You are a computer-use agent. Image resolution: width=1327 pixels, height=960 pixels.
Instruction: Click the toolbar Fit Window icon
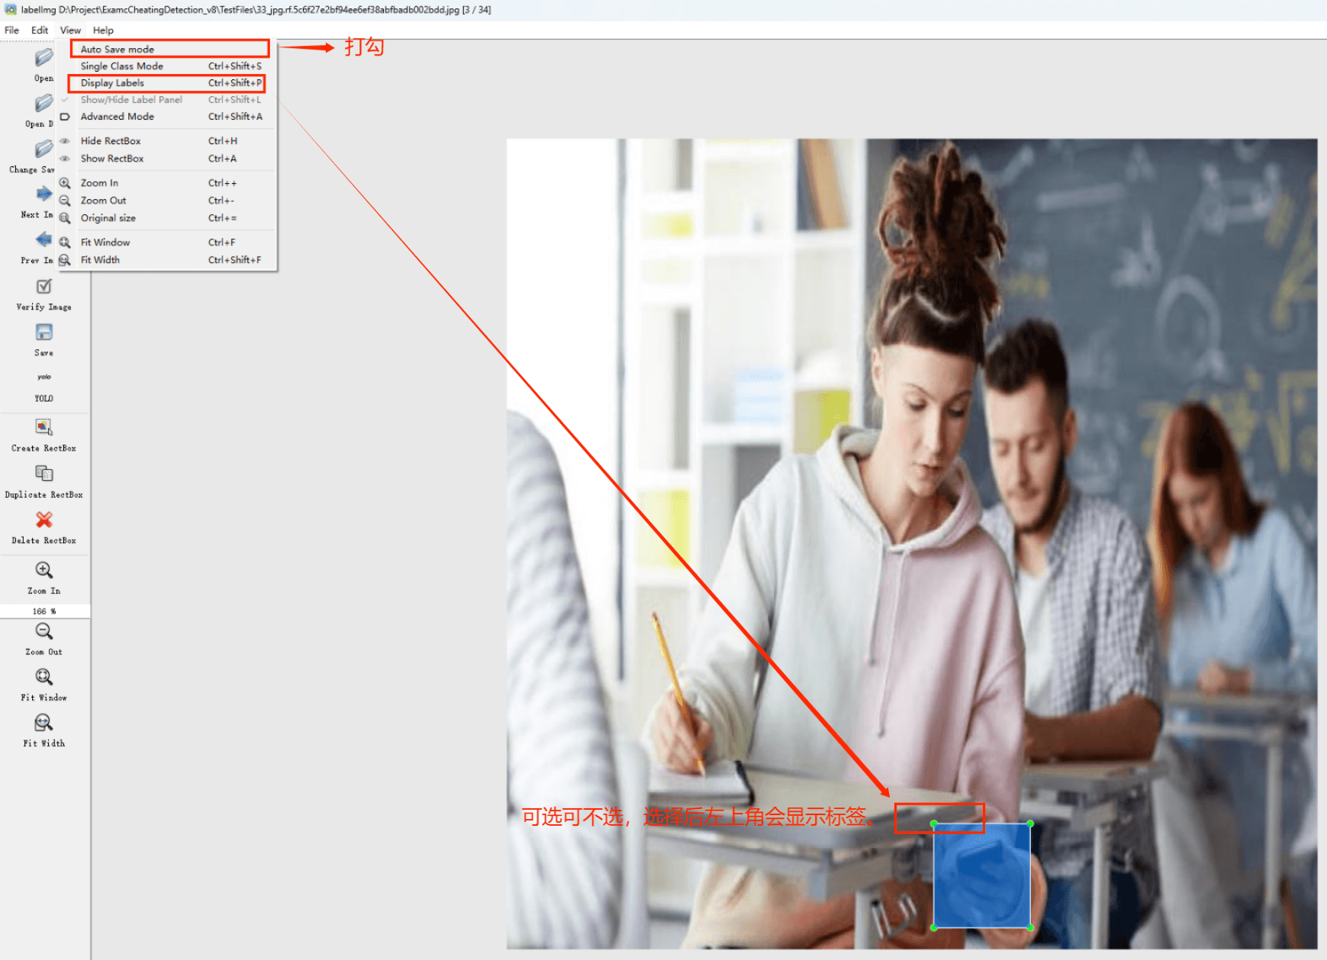click(43, 677)
